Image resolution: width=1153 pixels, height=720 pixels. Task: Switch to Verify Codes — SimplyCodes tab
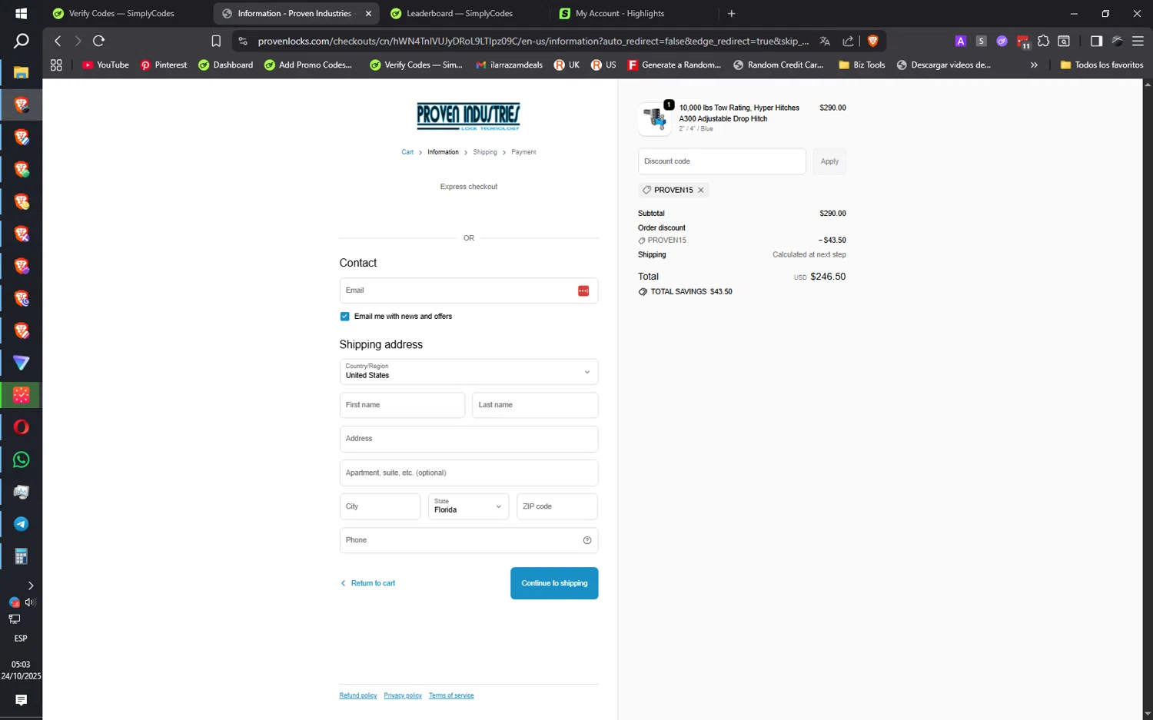121,14
